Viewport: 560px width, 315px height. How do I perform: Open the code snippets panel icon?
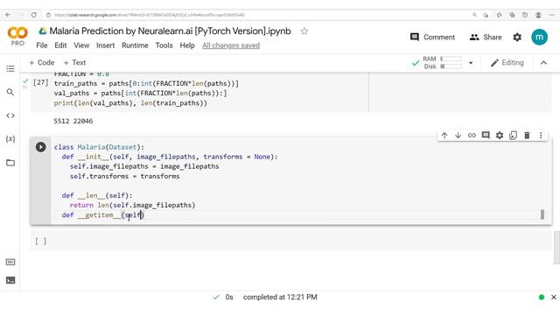click(10, 115)
